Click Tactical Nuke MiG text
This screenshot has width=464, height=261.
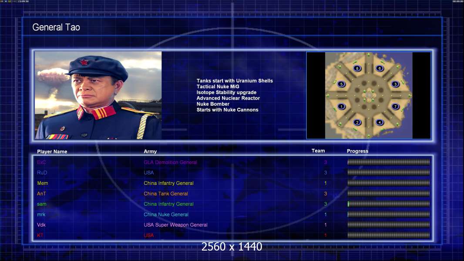(x=218, y=87)
